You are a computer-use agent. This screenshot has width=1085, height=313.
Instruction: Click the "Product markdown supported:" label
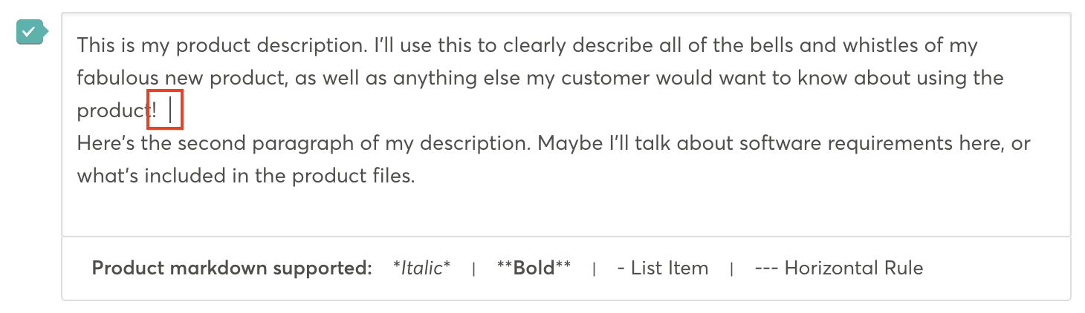click(x=232, y=268)
